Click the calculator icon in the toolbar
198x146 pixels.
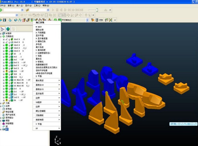(97, 20)
